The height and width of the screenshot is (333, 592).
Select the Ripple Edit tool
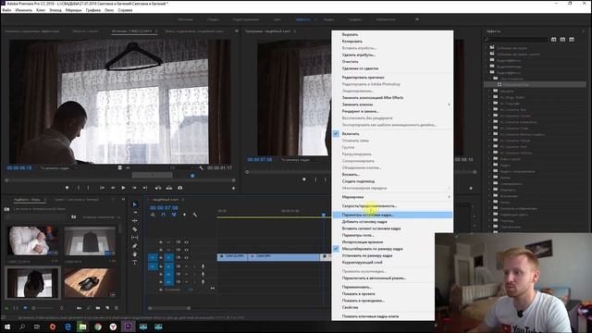(x=135, y=221)
